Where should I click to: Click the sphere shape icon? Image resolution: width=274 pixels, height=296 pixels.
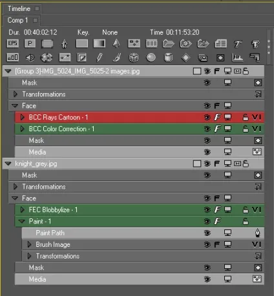tap(151, 58)
